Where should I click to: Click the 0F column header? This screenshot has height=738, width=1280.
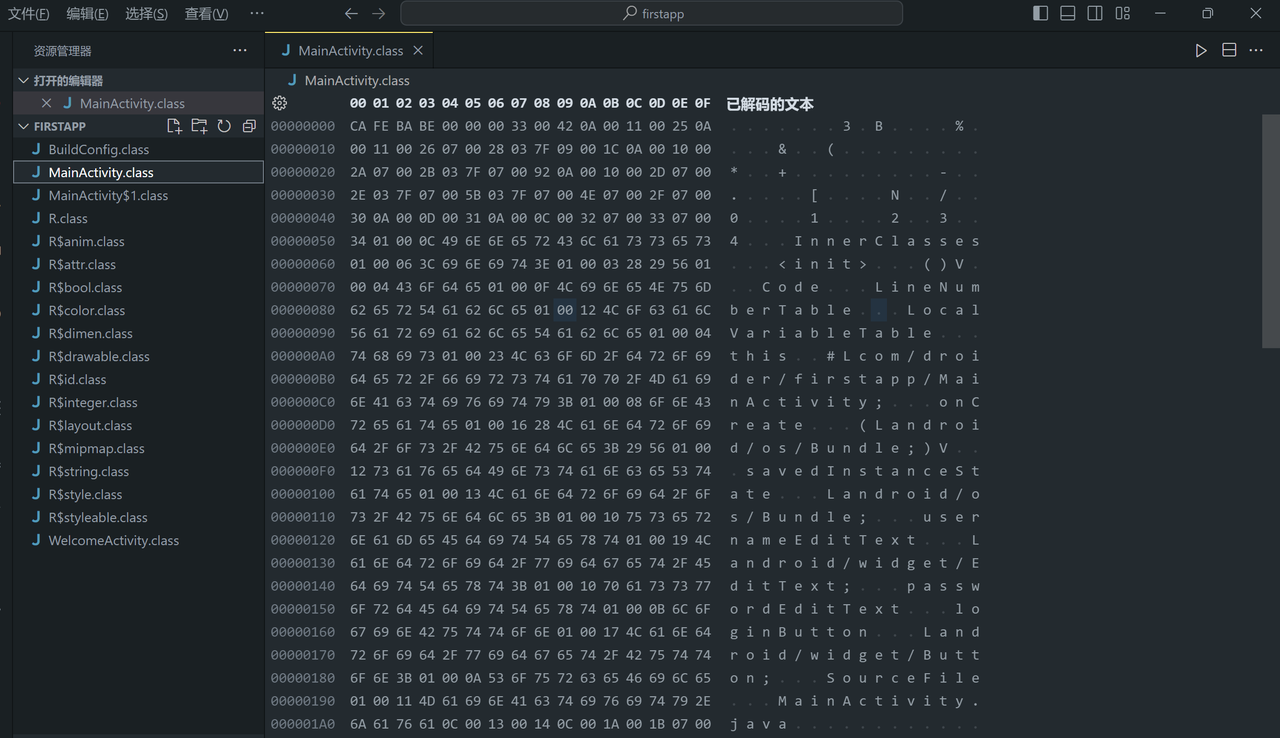[702, 103]
